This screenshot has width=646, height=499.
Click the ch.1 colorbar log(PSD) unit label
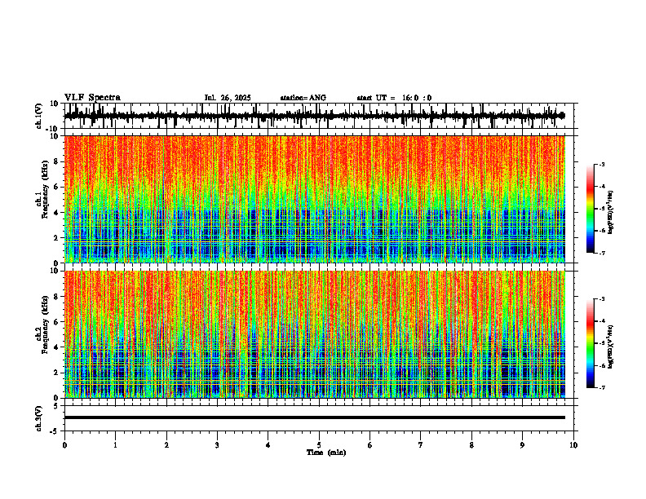tap(610, 213)
